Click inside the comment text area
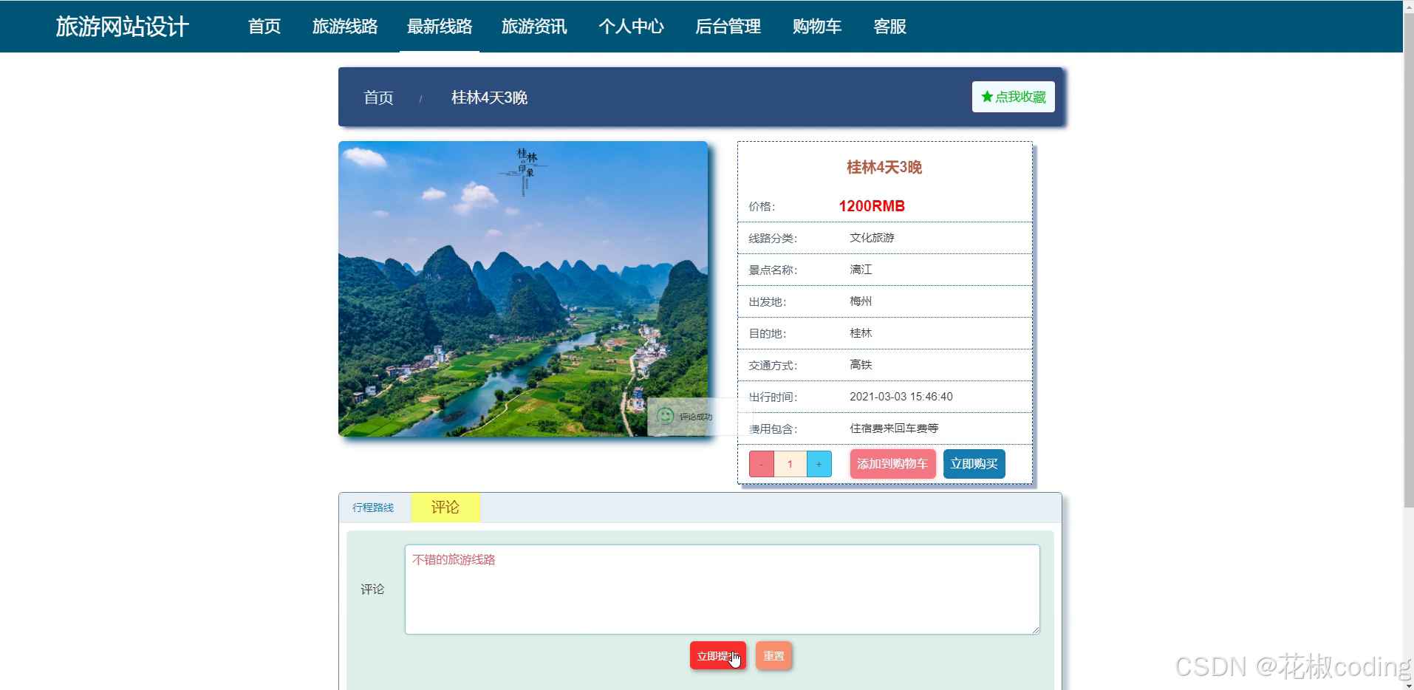The image size is (1414, 690). pyautogui.click(x=720, y=589)
